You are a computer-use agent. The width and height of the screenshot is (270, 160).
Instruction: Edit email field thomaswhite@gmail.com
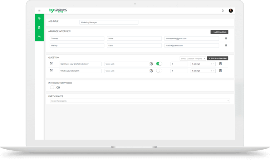(x=192, y=39)
